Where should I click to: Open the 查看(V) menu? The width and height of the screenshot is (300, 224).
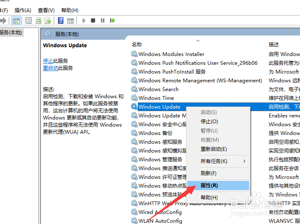46,10
